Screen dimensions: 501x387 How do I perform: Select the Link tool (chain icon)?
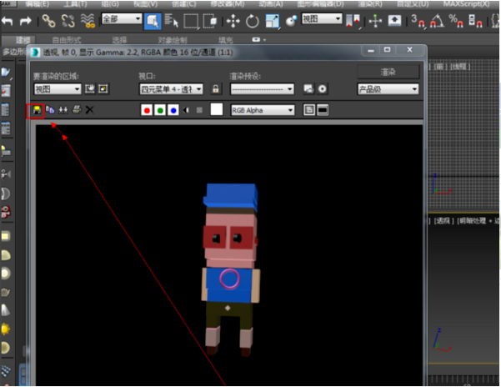[48, 21]
